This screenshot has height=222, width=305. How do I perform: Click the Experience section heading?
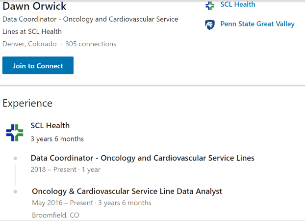(x=27, y=103)
